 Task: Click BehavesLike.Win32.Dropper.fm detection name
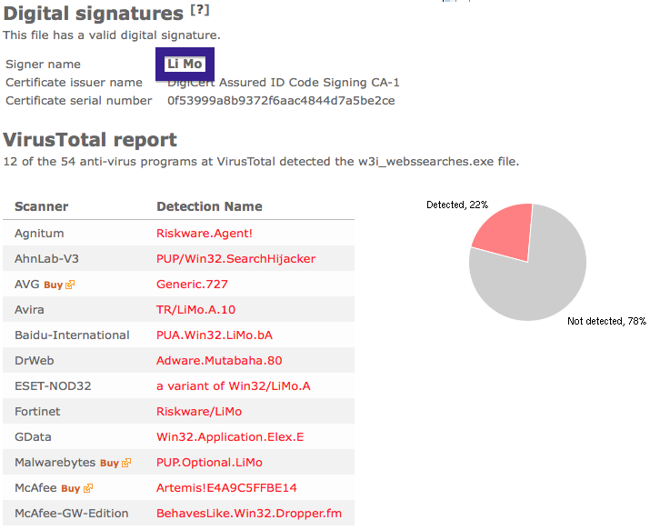click(249, 514)
